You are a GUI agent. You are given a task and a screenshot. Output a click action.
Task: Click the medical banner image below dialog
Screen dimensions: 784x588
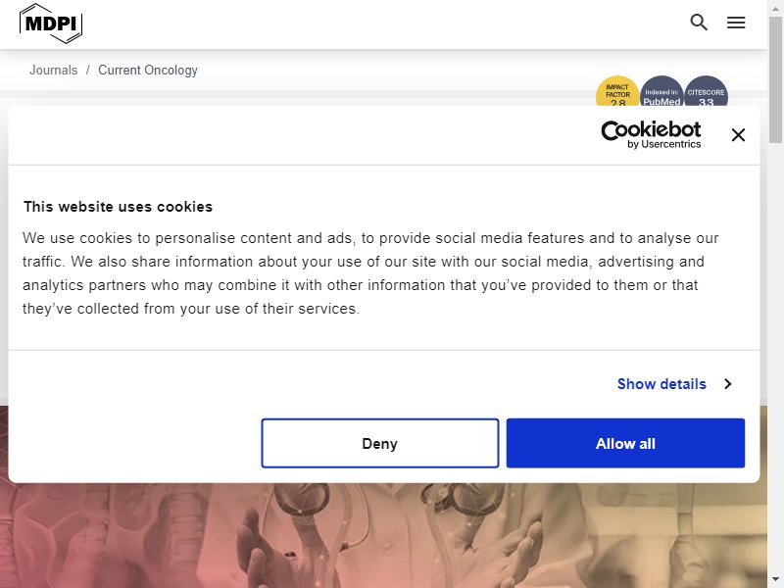tap(383, 535)
